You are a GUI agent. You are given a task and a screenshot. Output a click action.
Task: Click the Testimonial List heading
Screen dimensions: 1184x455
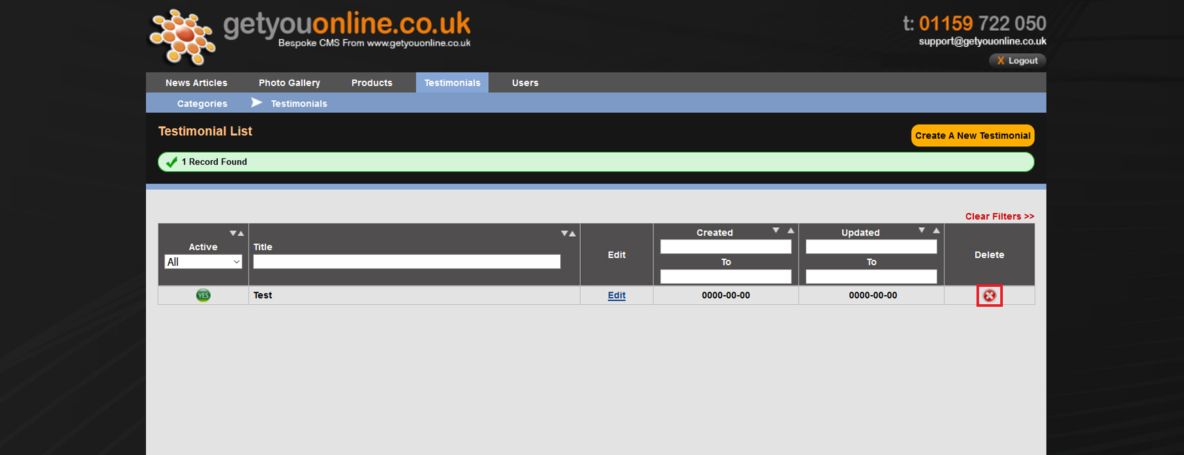coord(205,131)
